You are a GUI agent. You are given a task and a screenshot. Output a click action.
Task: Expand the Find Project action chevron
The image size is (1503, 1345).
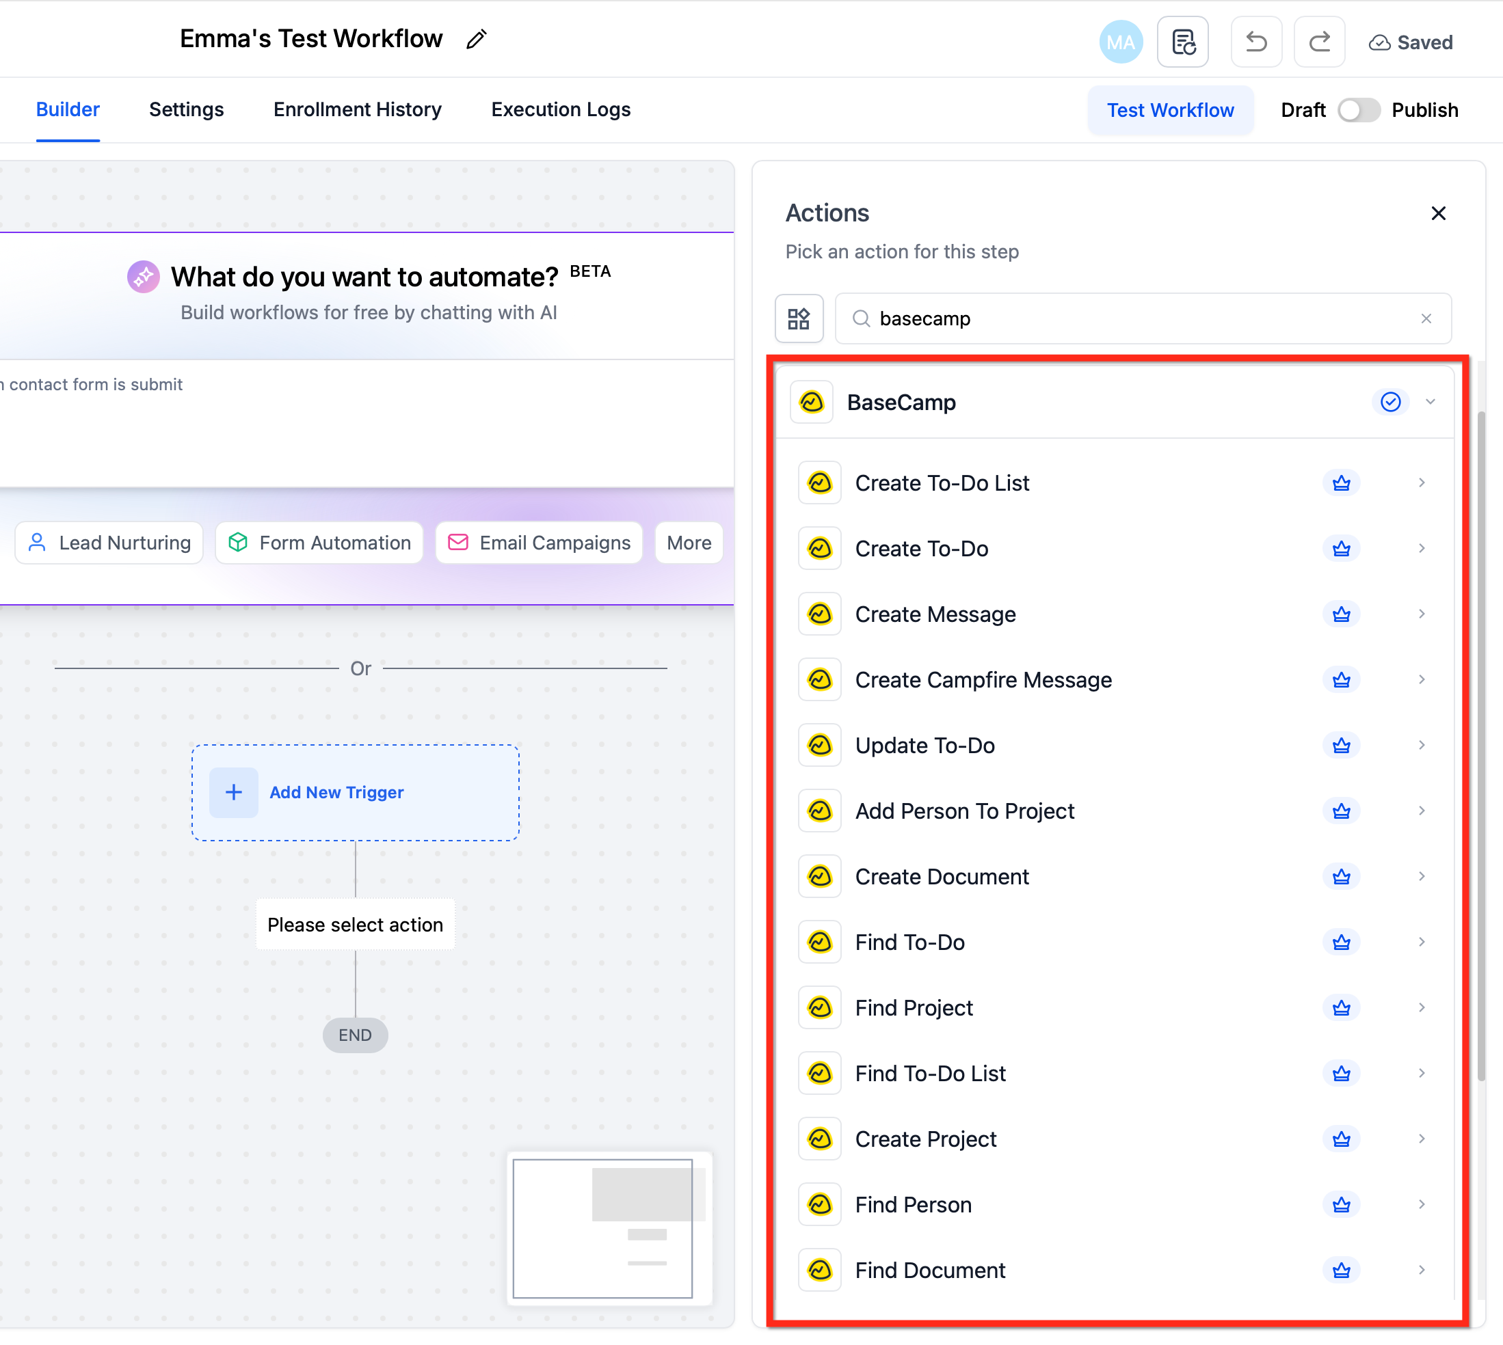pos(1421,1007)
